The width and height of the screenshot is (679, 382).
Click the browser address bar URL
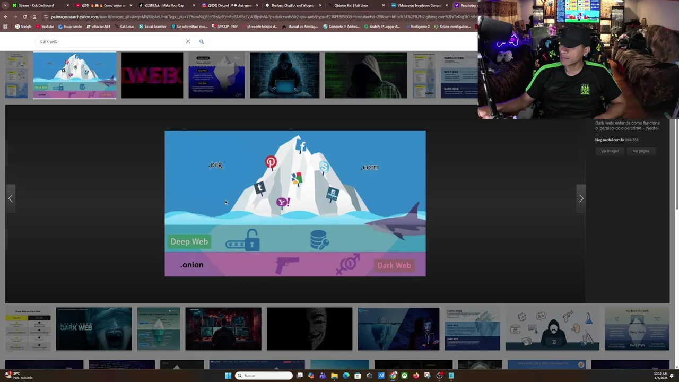point(260,16)
